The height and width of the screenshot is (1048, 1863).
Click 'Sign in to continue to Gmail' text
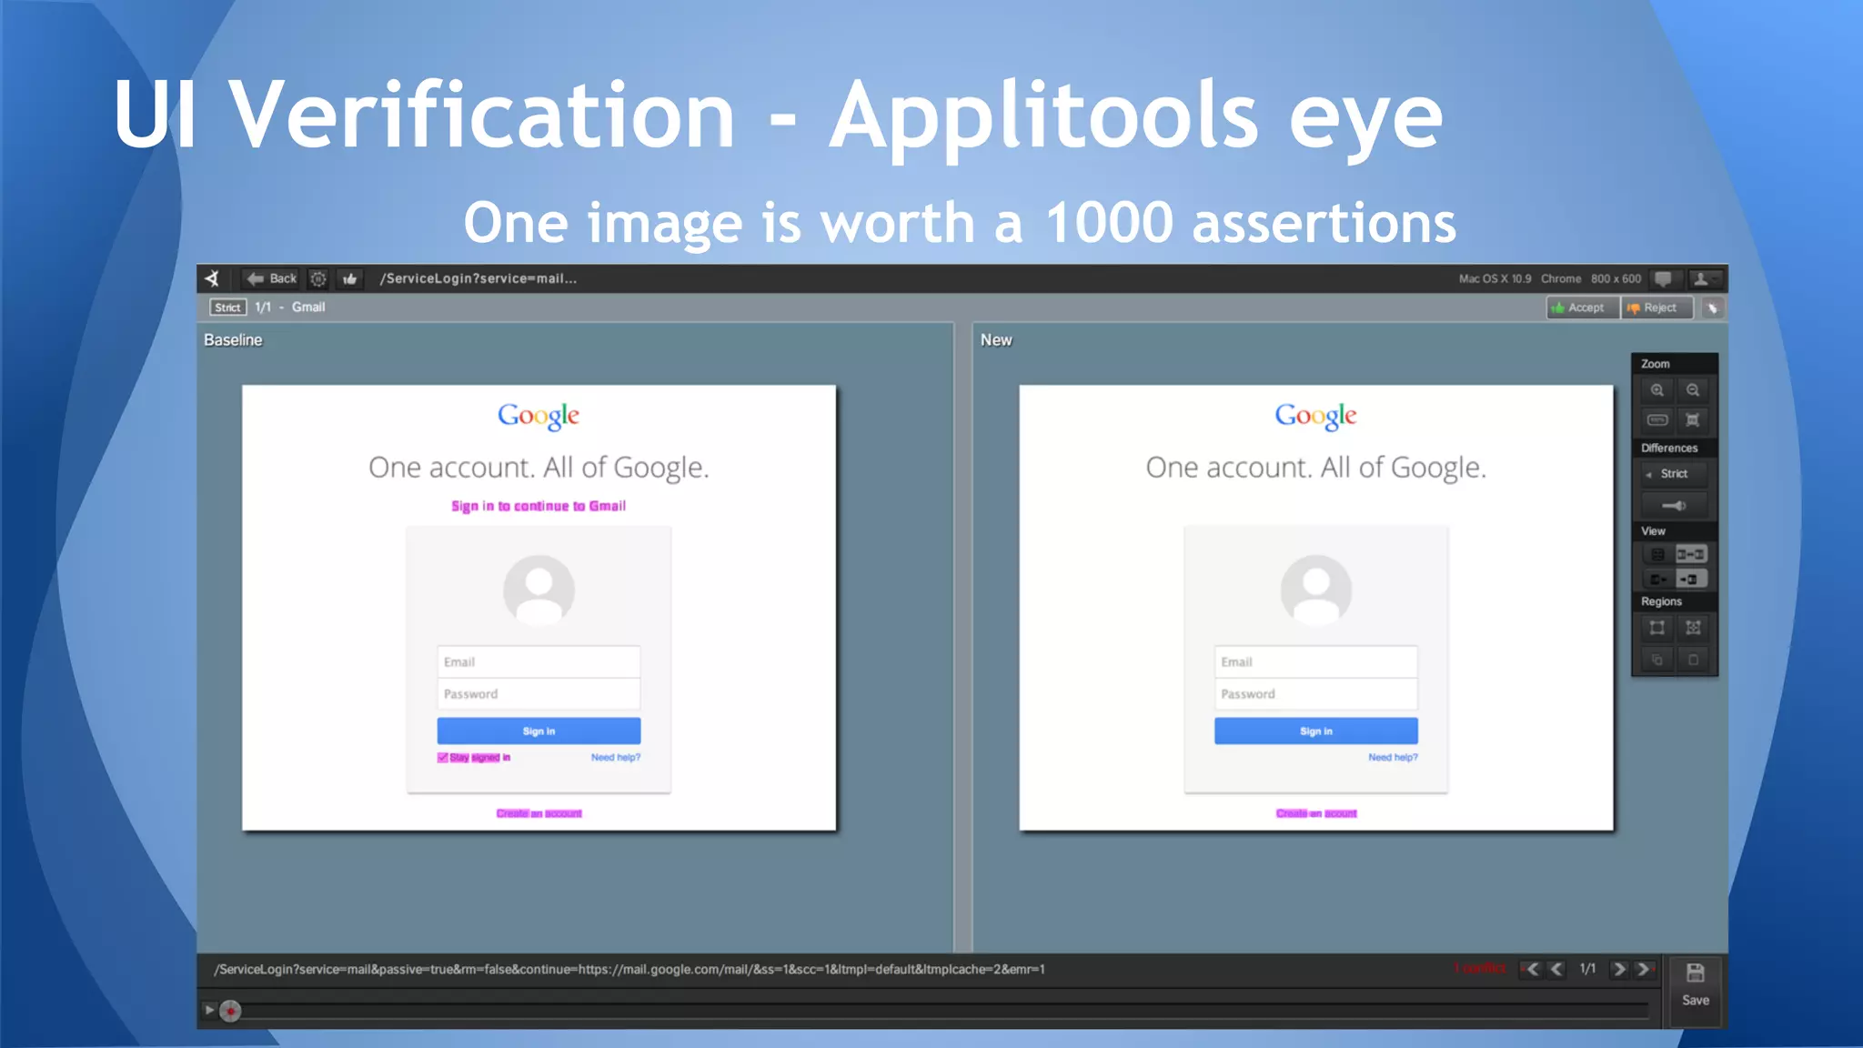pos(539,506)
